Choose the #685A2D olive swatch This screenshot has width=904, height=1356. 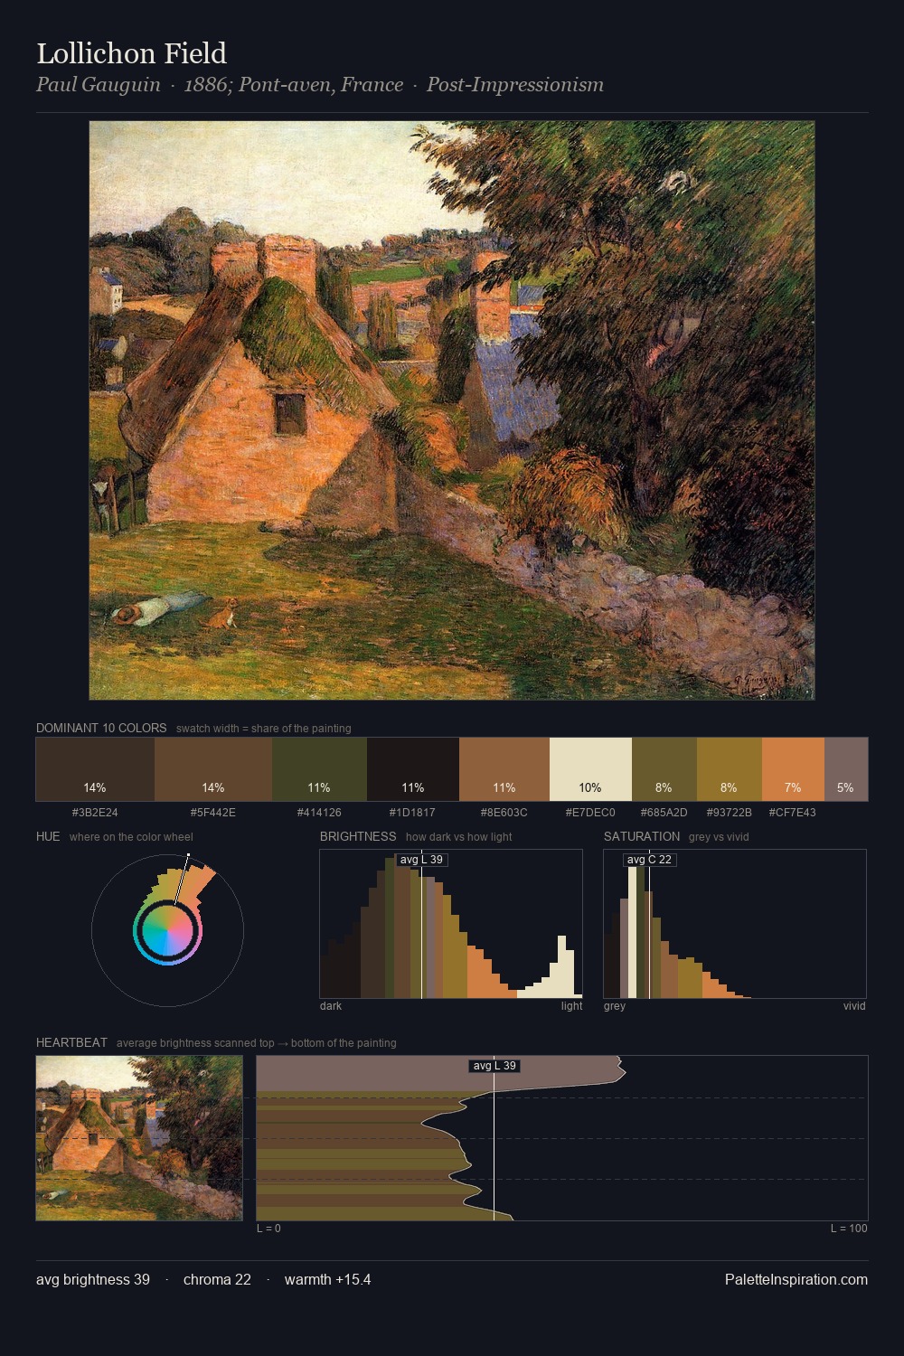[664, 769]
